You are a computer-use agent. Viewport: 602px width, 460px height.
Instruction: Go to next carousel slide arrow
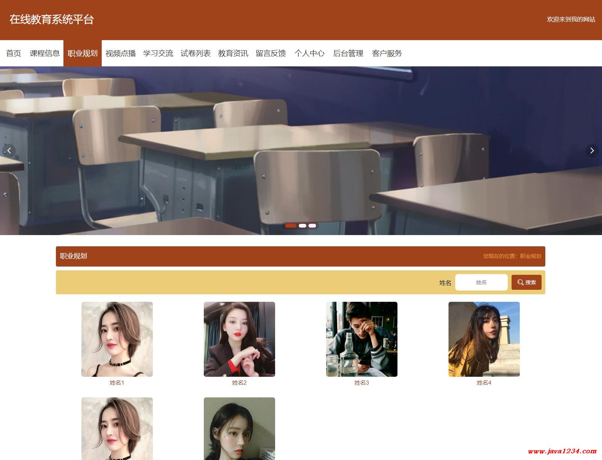(592, 151)
